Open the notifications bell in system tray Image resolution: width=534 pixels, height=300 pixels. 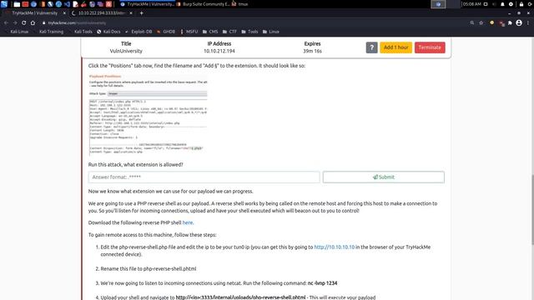502,4
